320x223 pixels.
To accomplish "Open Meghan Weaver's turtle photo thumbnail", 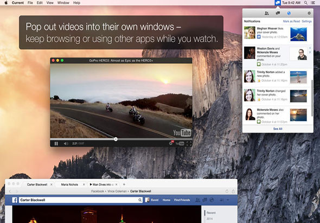I will [298, 34].
